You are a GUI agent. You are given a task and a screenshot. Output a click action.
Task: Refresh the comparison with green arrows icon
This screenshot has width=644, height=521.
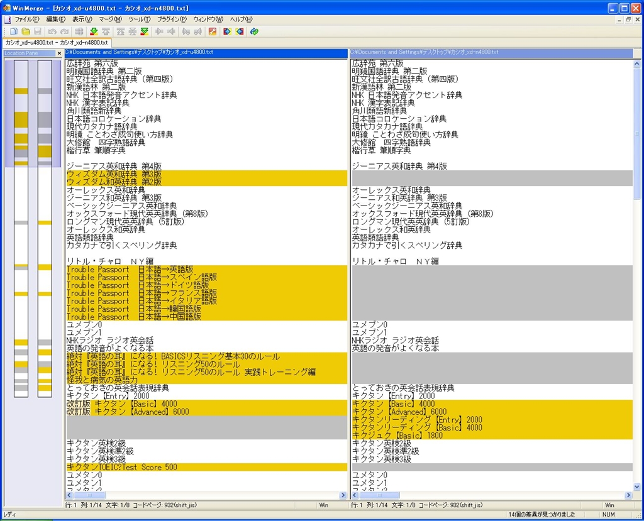click(x=254, y=31)
